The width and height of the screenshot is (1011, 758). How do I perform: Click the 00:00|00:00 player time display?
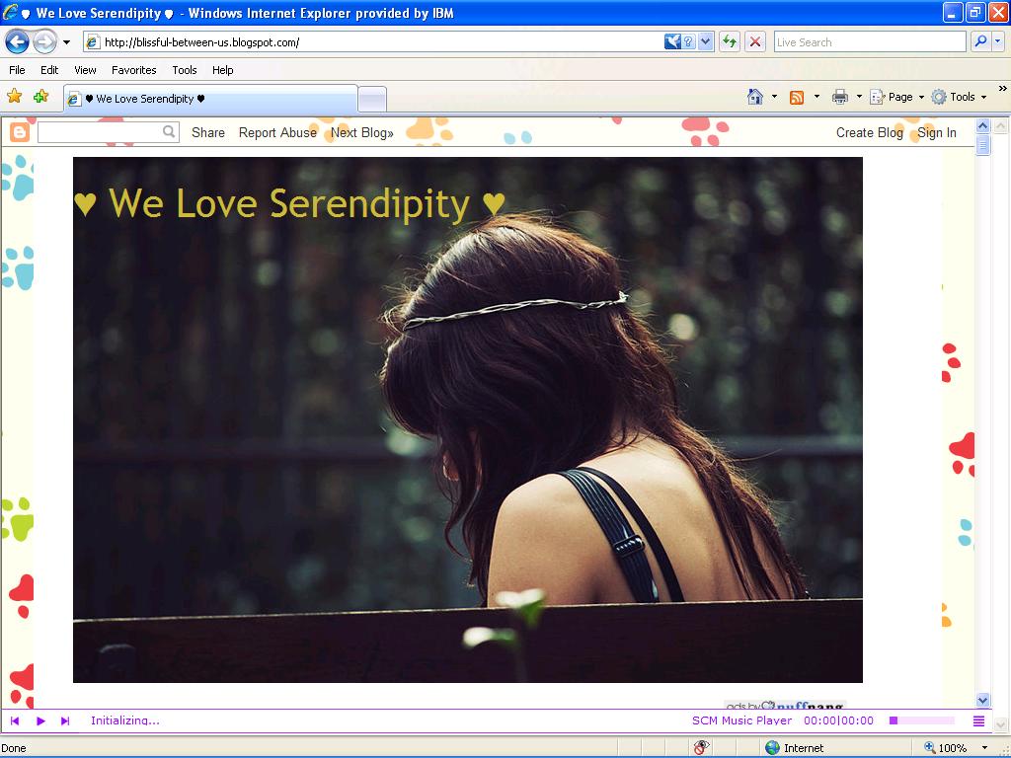coord(838,720)
